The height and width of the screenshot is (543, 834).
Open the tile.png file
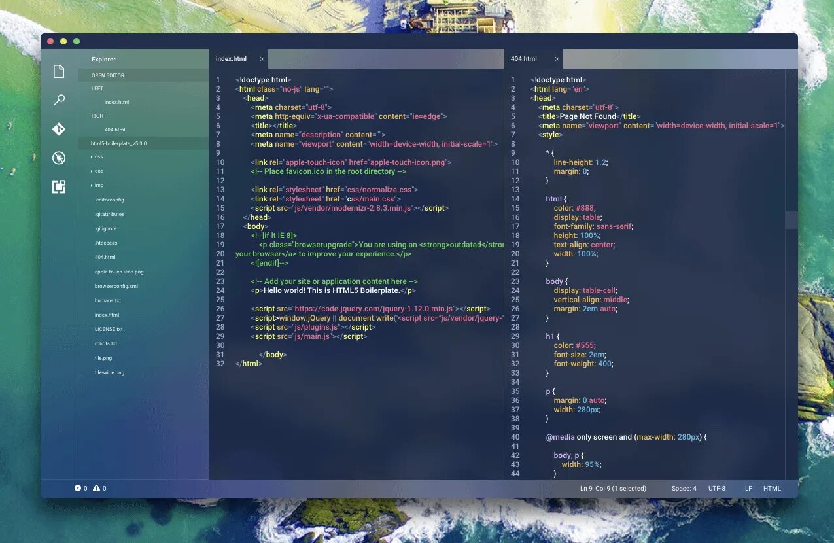click(103, 358)
